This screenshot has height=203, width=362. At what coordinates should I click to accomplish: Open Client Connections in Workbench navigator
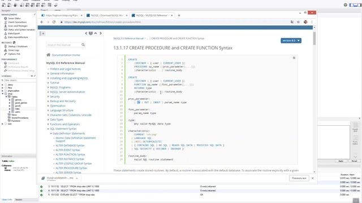[18, 22]
